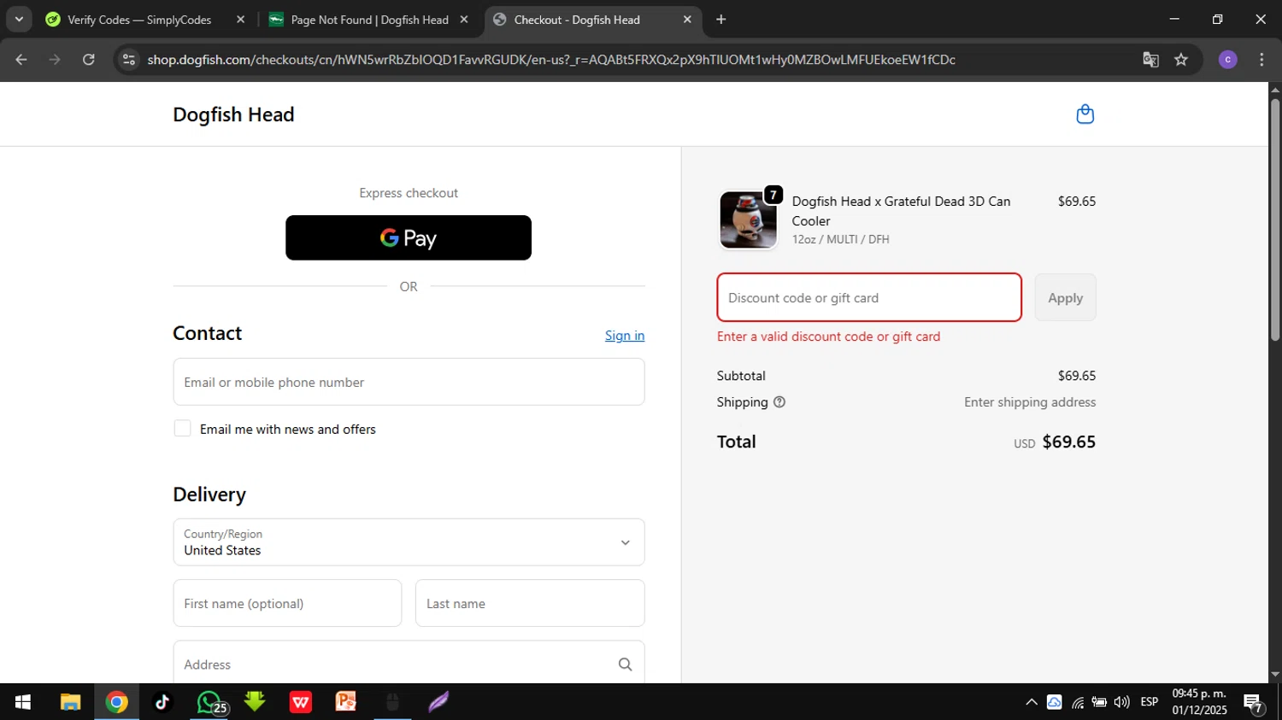This screenshot has height=720, width=1282.
Task: Reload the checkout page
Action: [89, 60]
